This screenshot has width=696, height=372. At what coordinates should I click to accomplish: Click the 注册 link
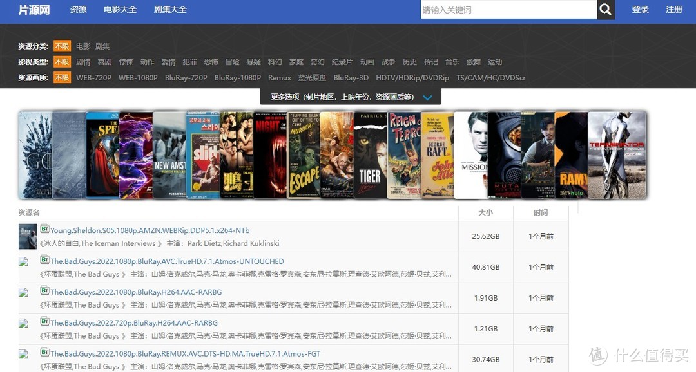coord(674,10)
